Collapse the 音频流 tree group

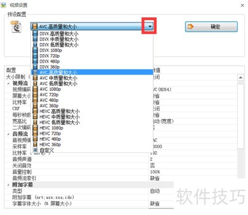(8, 134)
